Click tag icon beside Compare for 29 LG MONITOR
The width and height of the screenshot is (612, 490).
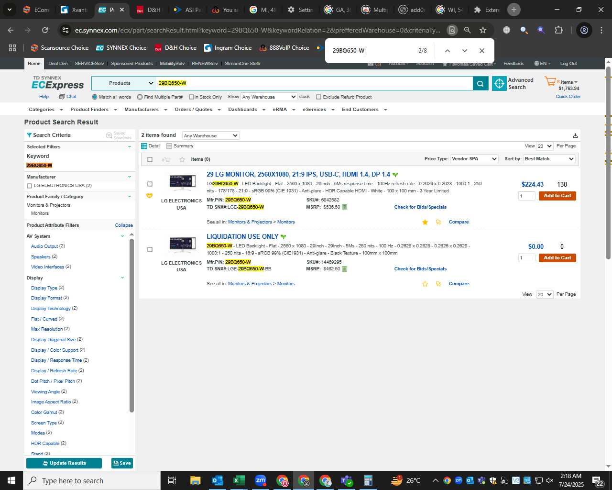[x=438, y=222]
